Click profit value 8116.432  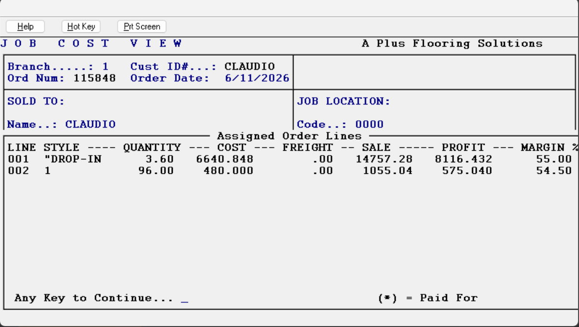click(464, 159)
